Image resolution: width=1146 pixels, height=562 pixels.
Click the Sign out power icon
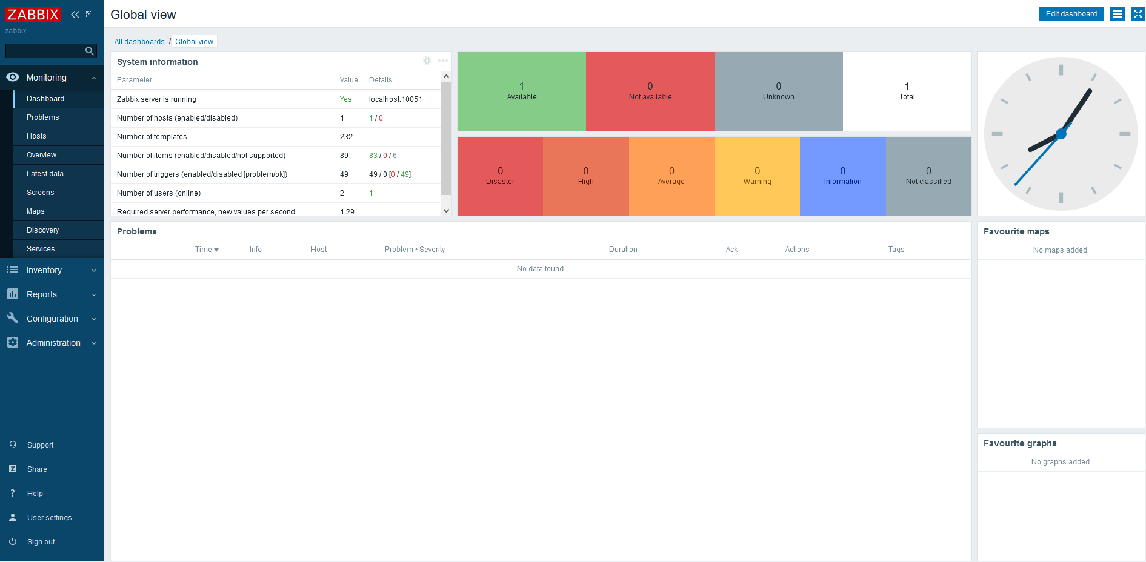tap(12, 541)
